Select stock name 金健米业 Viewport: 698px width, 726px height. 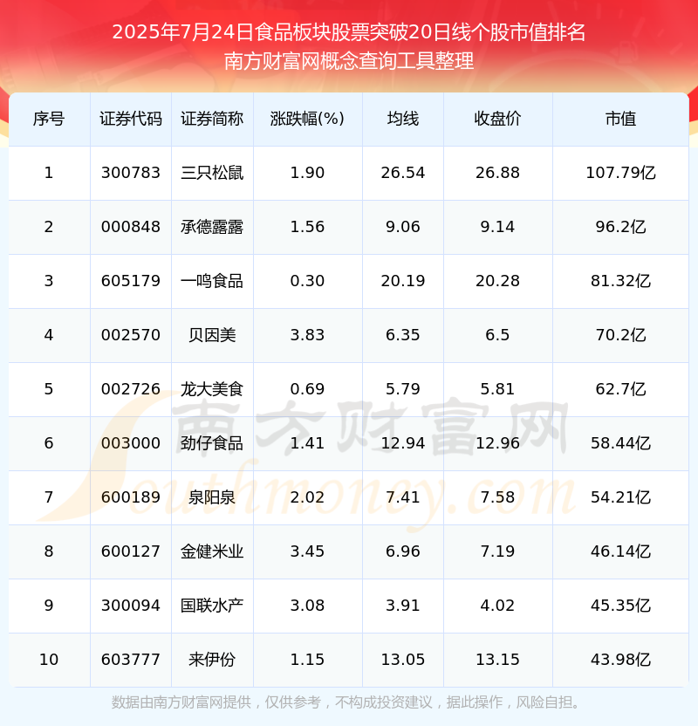212,551
